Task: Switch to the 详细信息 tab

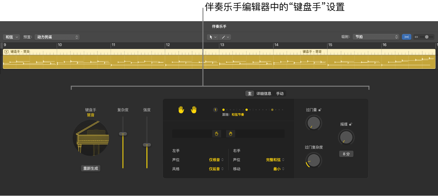Action: tap(264, 93)
